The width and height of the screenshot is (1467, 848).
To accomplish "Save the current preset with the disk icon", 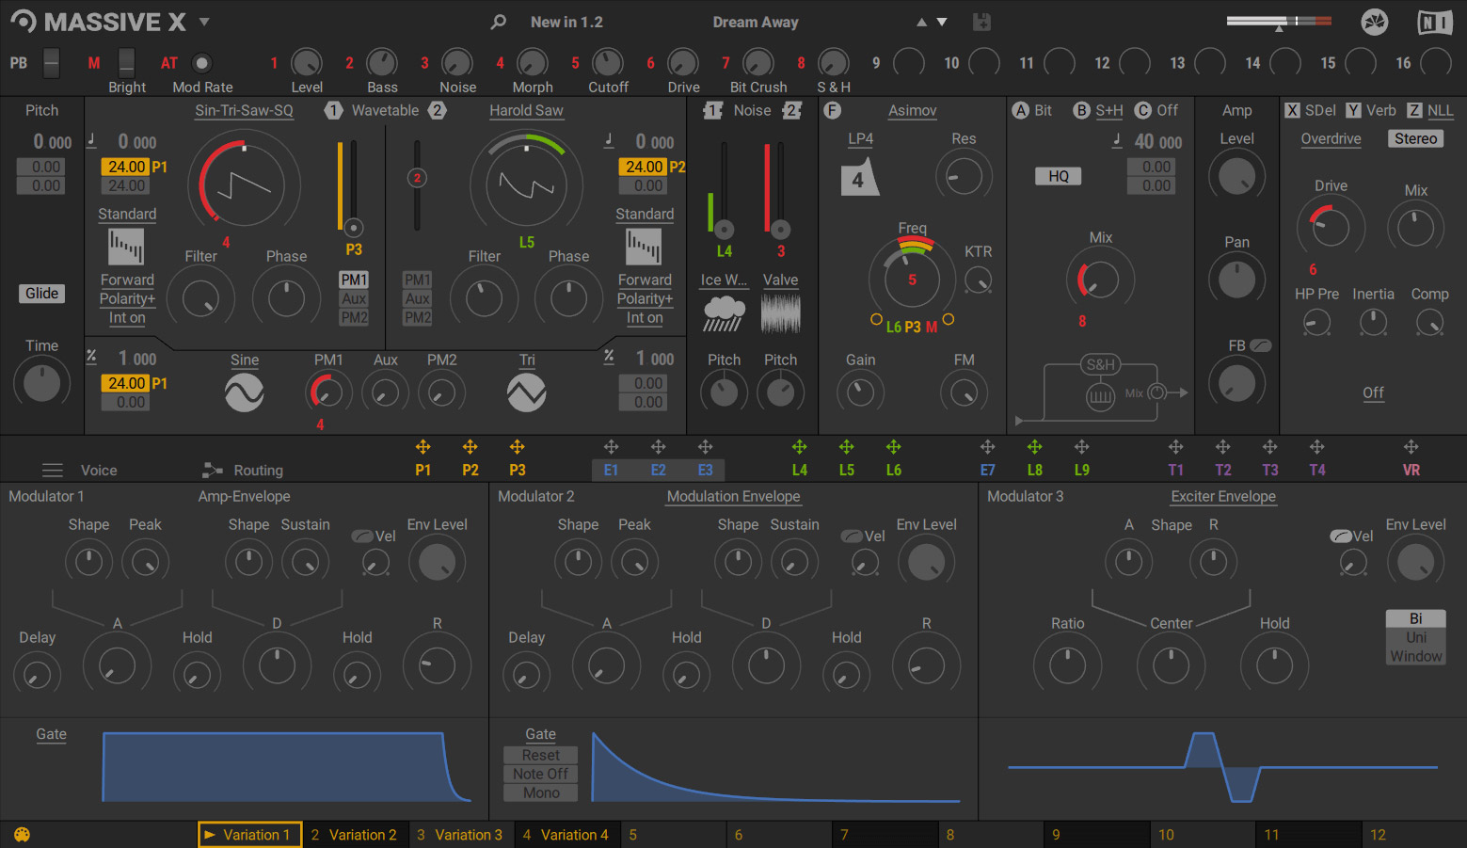I will click(981, 21).
